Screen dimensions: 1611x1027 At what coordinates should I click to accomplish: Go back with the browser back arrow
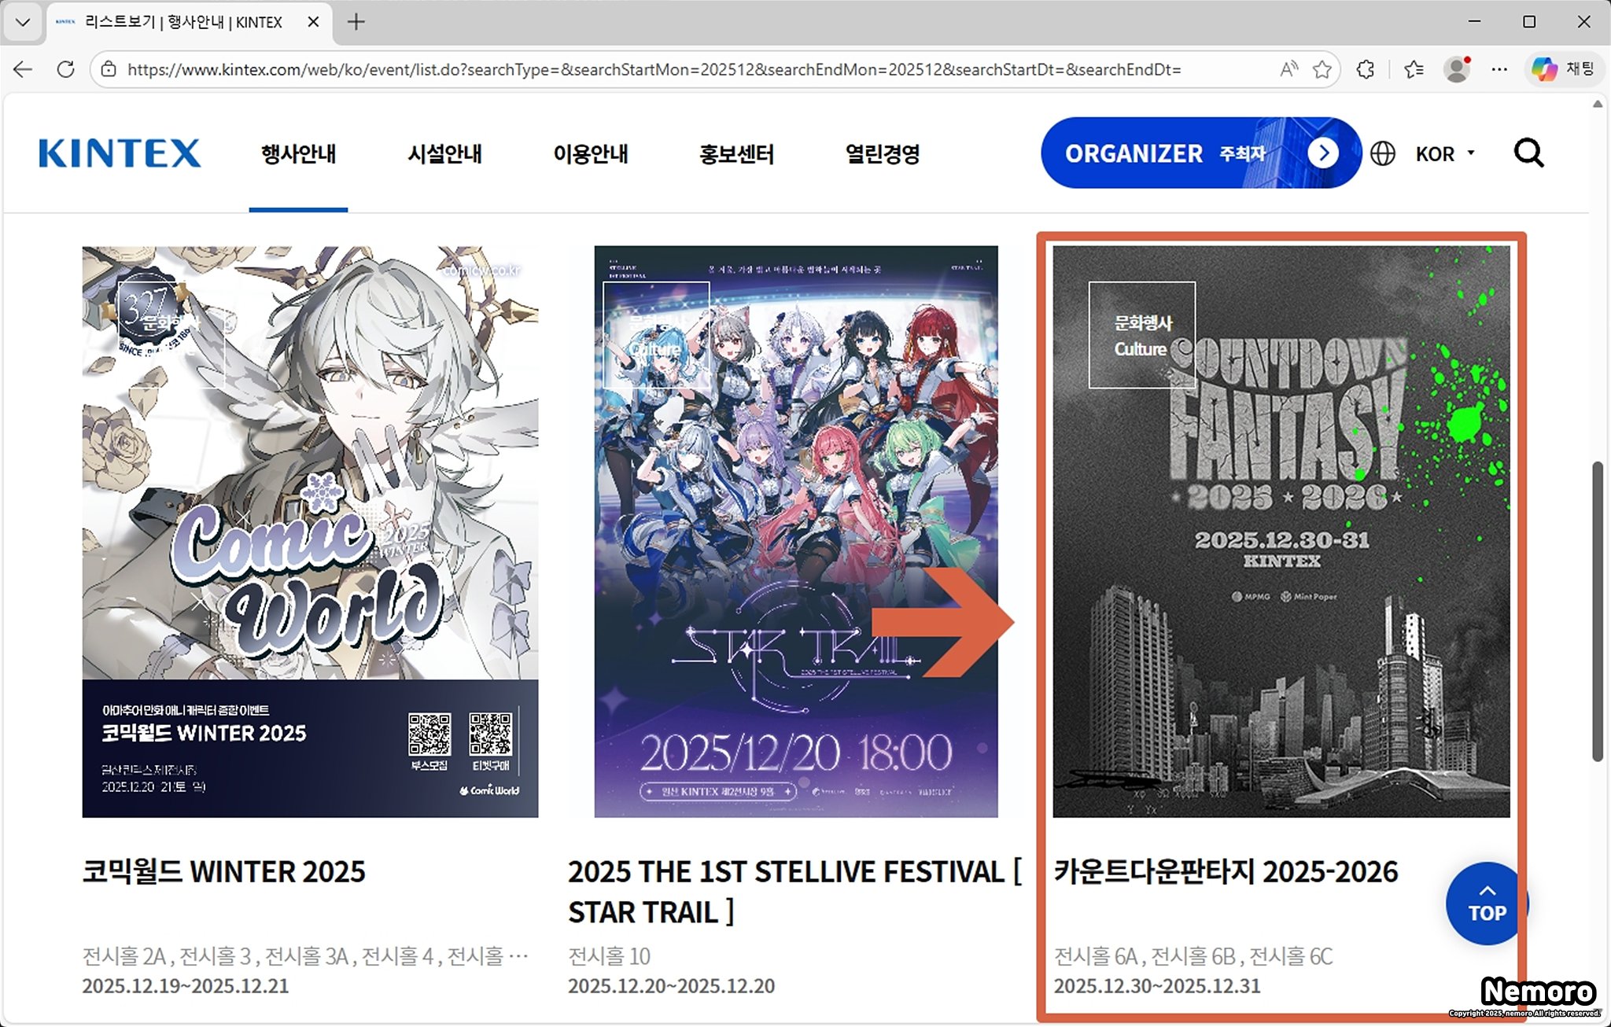click(x=23, y=69)
